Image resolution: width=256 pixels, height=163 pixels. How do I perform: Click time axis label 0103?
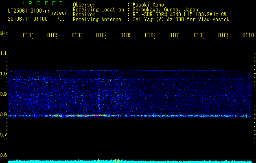pyautogui.click(x=77, y=35)
